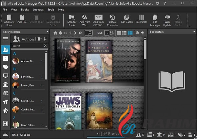
Task: Open the Books menu
Action: tap(25, 10)
